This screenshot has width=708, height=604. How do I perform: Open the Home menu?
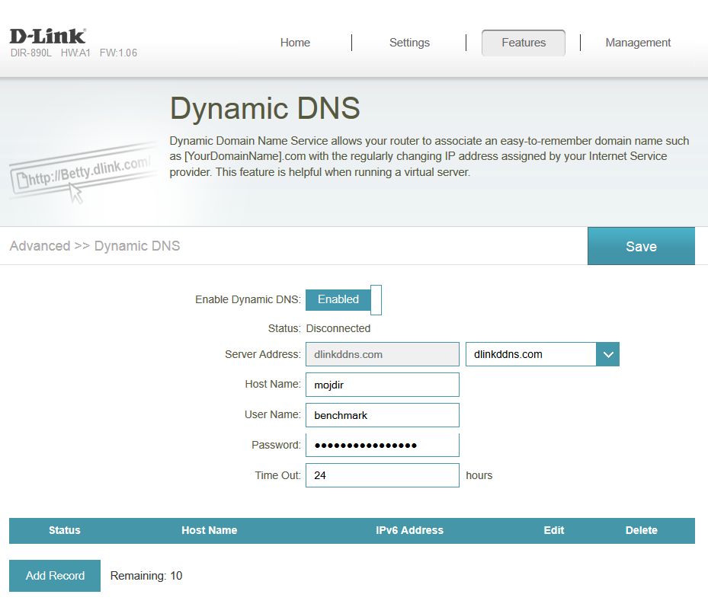(x=295, y=43)
